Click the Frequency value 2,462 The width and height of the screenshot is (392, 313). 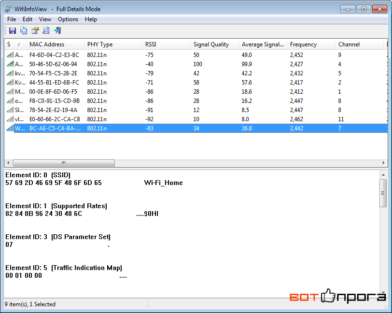[x=296, y=119]
